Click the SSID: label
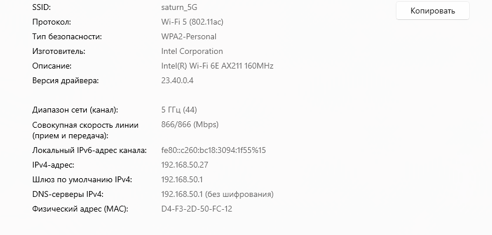 42,8
